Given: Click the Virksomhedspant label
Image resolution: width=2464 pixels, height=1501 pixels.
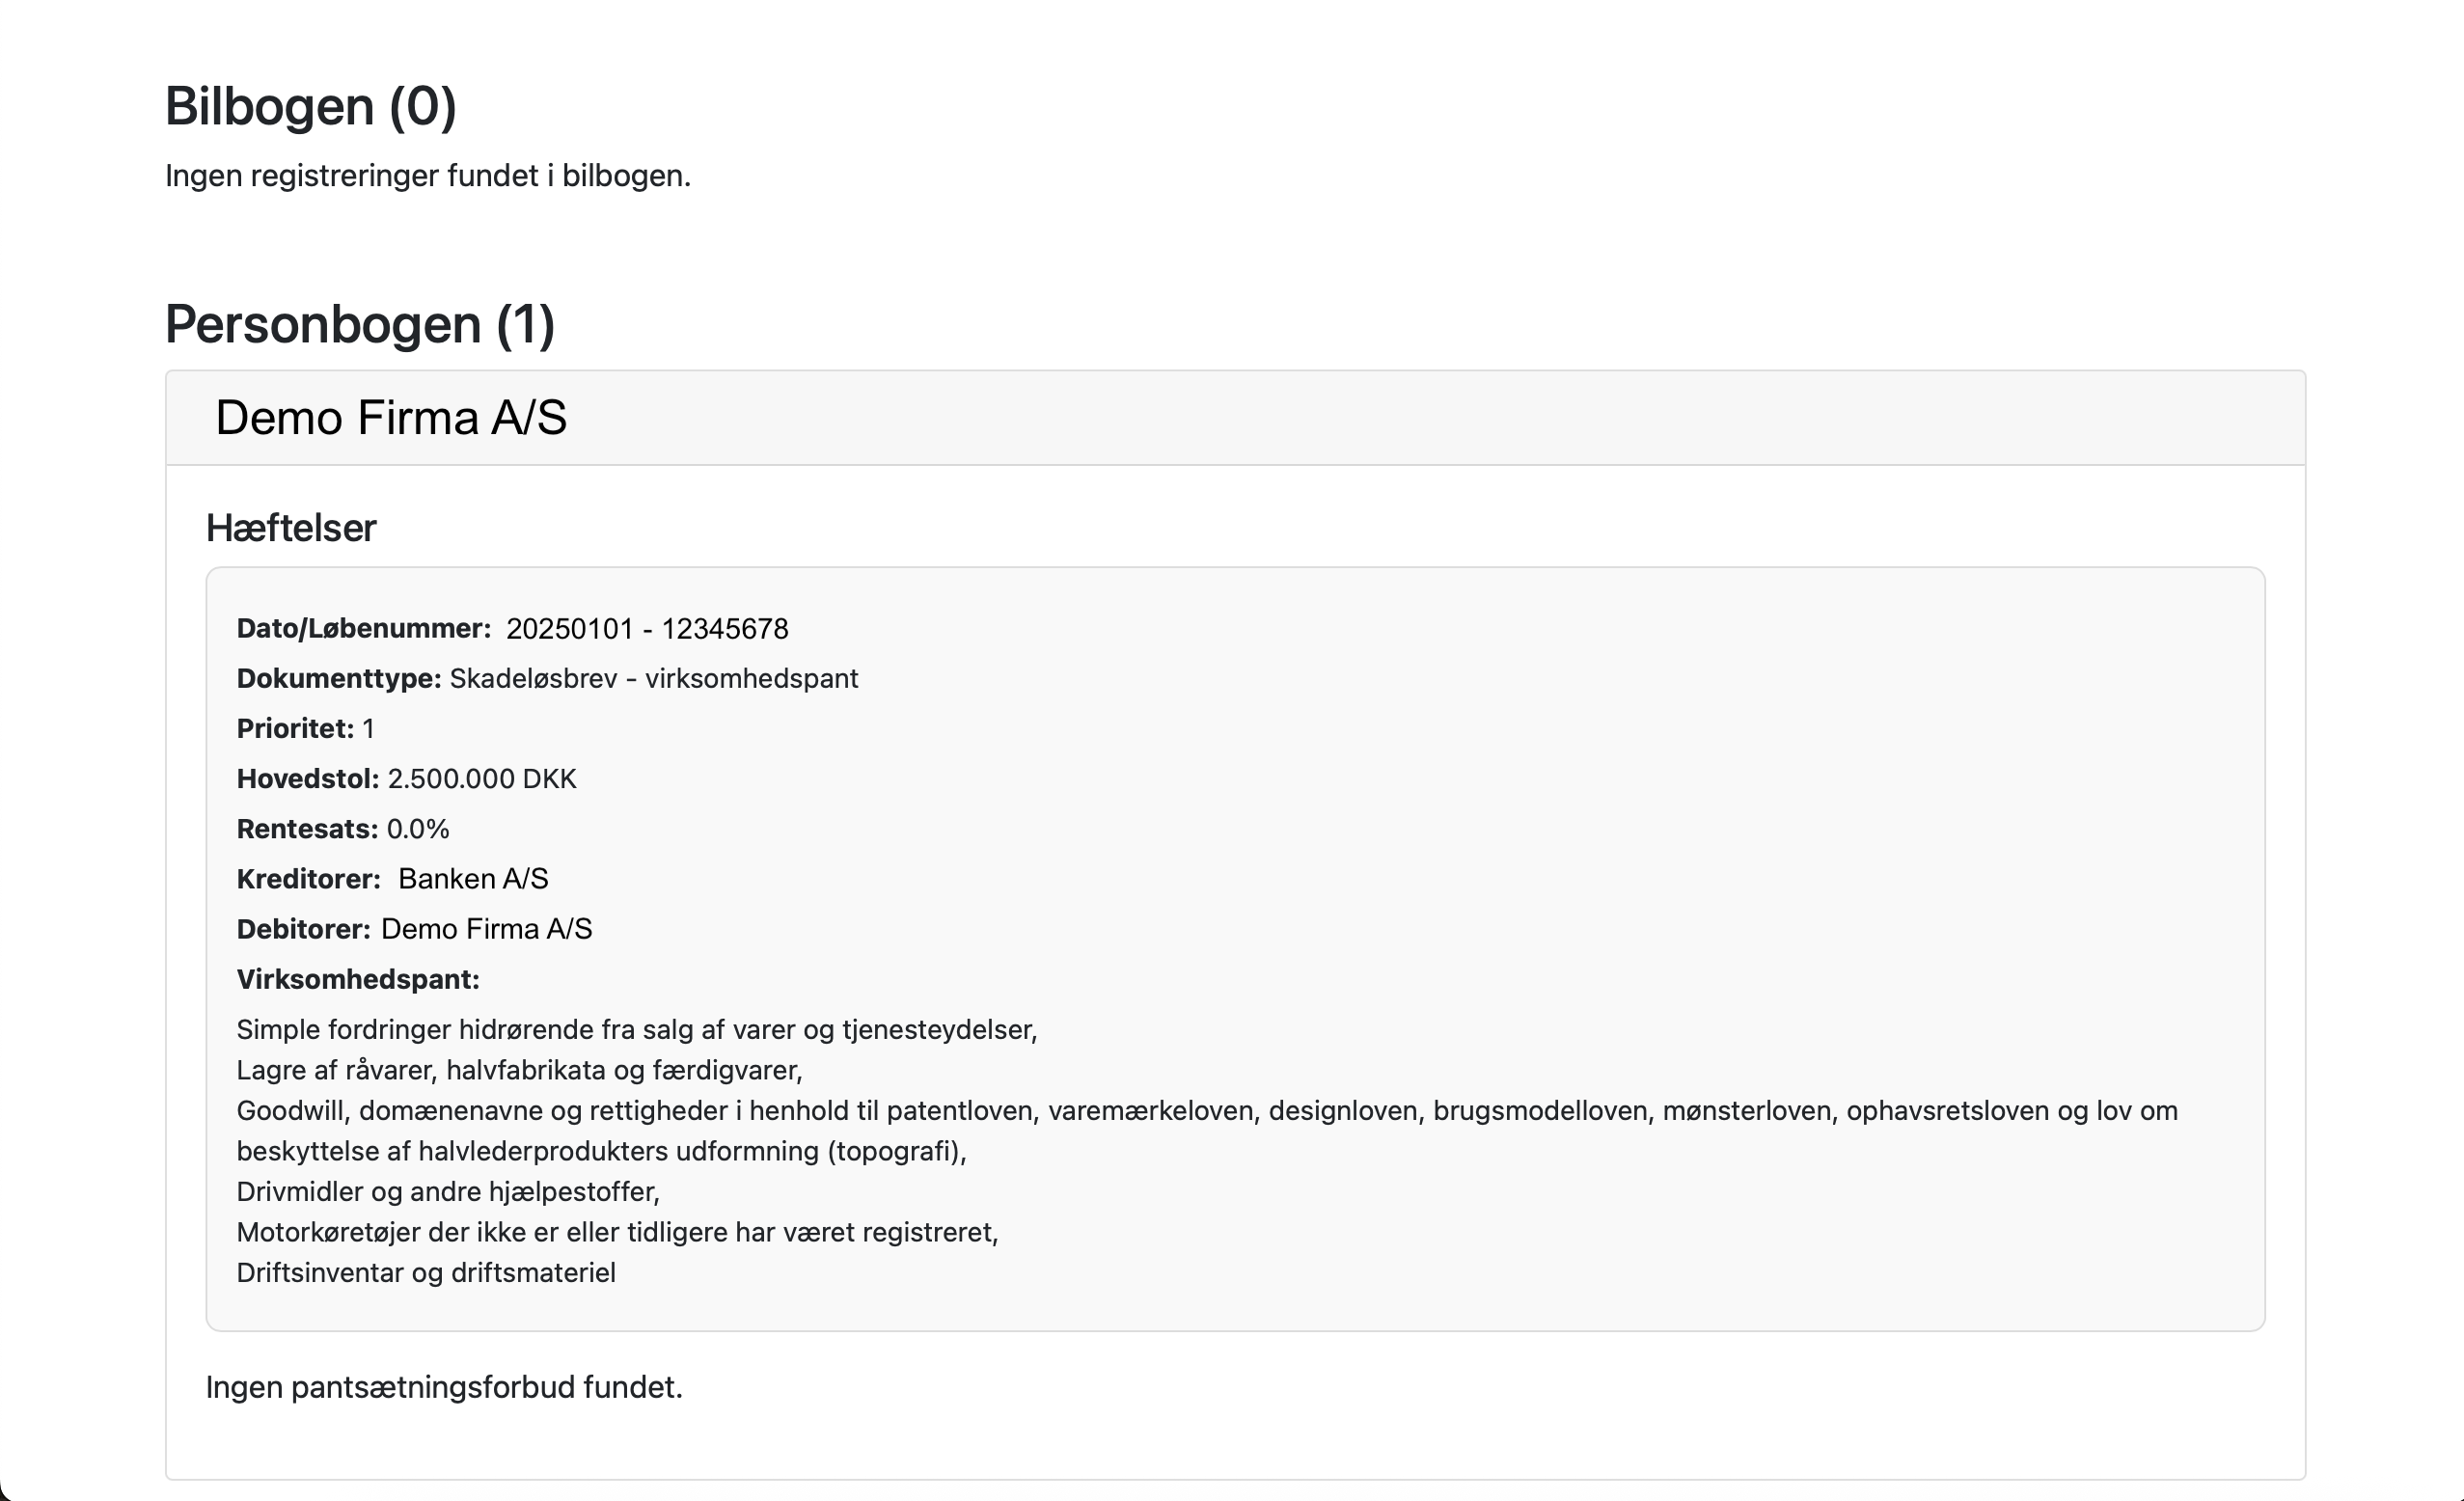Looking at the screenshot, I should click(358, 979).
